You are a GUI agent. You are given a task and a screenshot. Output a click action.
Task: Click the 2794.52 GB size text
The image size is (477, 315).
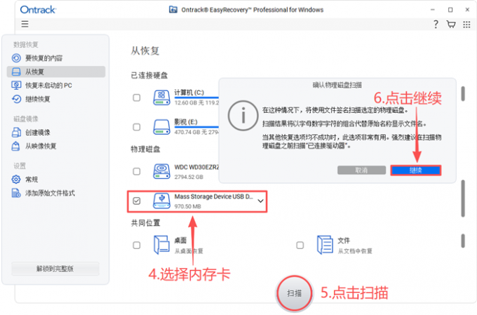[x=189, y=177]
